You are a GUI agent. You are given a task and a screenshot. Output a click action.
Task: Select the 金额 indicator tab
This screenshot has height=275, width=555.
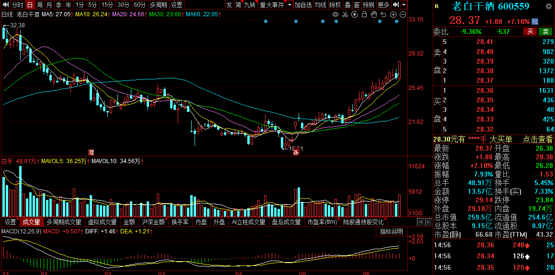tap(129, 222)
